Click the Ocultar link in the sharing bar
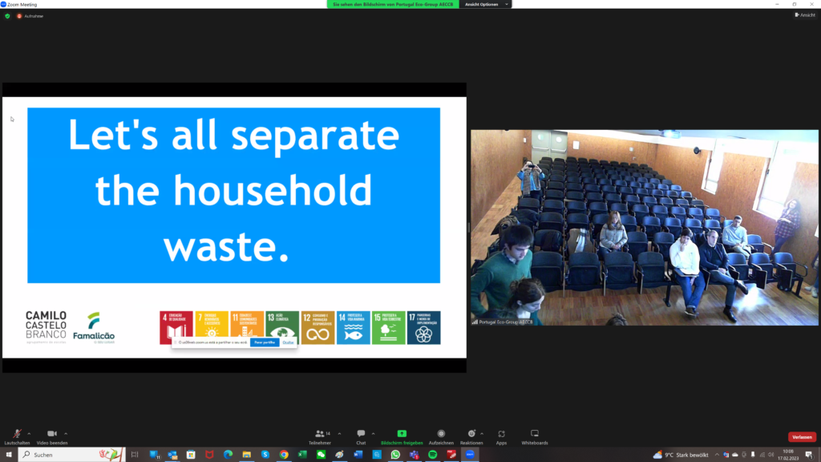821x462 pixels. click(287, 342)
